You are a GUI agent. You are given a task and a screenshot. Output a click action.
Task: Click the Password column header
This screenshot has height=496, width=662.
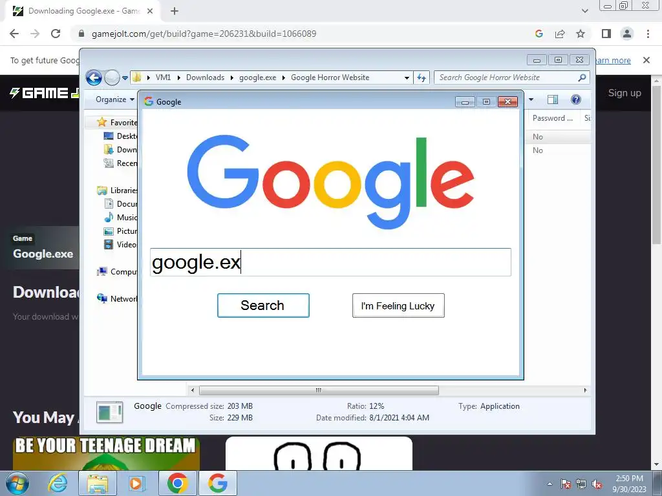point(553,119)
